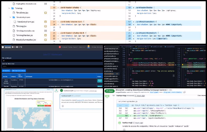
Task: Open TimelogNavbar.jsx in the file tree
Action: 24,35
